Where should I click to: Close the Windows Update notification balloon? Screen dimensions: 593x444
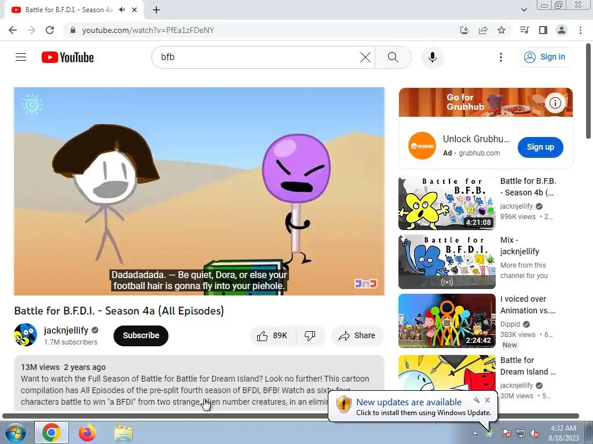tap(487, 400)
